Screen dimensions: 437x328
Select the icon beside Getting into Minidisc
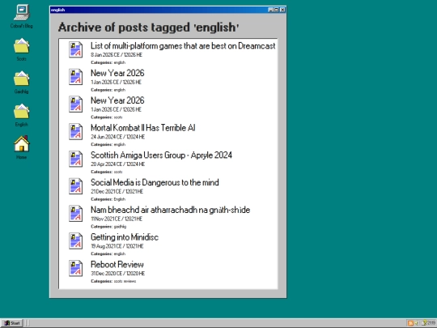[76, 241]
